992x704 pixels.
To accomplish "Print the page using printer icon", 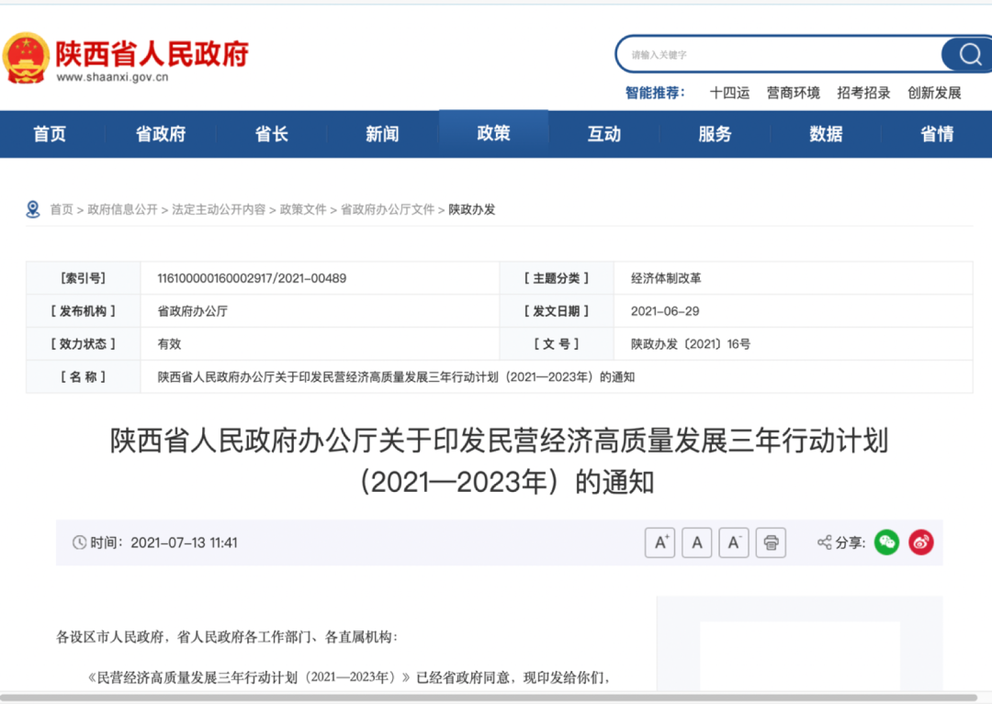I will click(771, 542).
